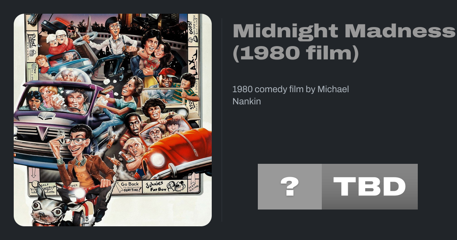Click "(1980 film)" in the heading
This screenshot has width=457, height=240.
pos(296,54)
